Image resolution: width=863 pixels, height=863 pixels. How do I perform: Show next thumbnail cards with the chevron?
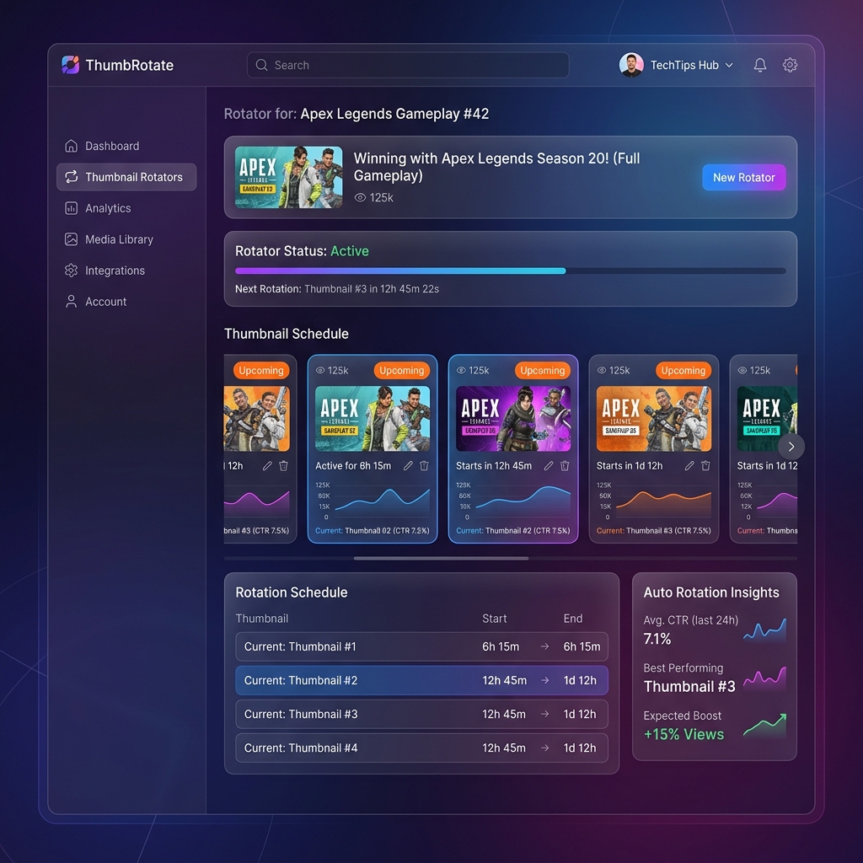[x=791, y=447]
